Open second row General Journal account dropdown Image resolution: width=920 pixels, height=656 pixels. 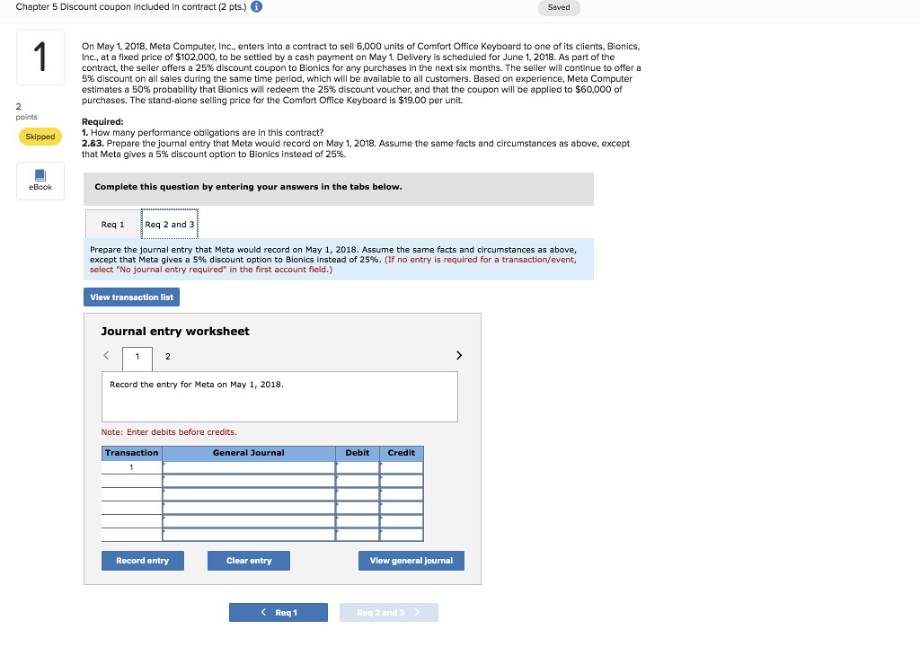pos(249,481)
